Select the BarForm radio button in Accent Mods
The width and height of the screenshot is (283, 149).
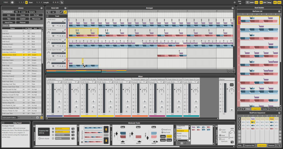162,132
